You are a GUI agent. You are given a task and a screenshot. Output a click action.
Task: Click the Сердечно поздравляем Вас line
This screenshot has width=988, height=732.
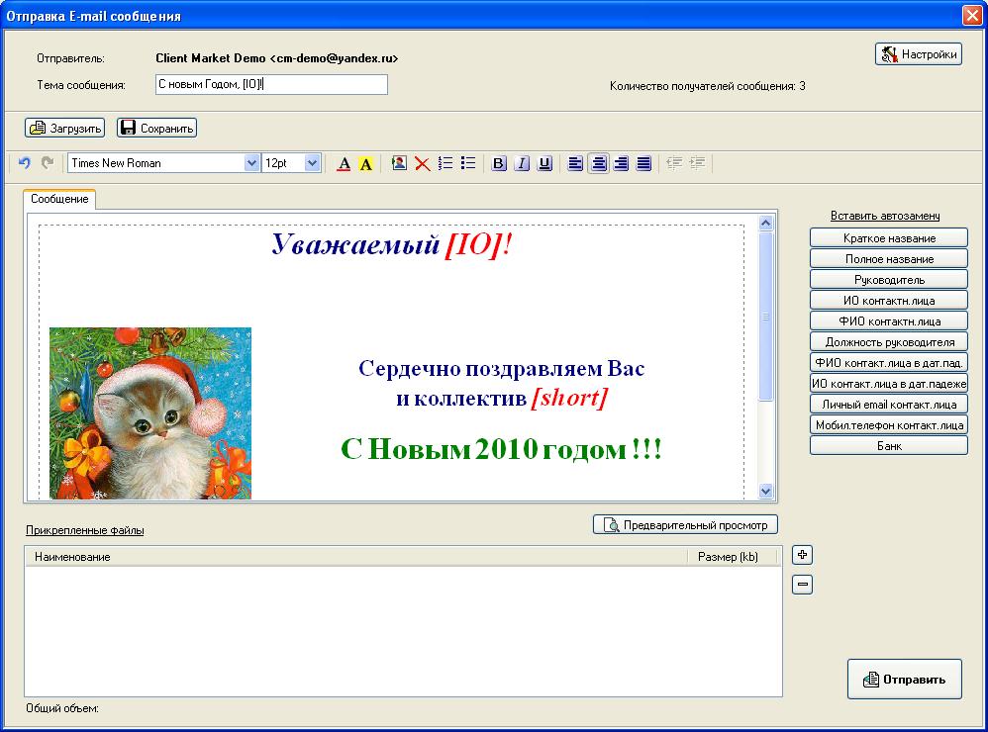[x=502, y=368]
